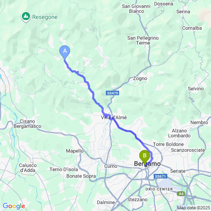Click the Resegone place label
The image size is (211, 211).
pos(45,17)
